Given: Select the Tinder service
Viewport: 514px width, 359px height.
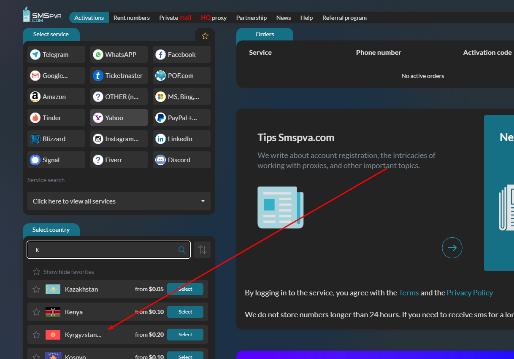Looking at the screenshot, I should pos(56,118).
